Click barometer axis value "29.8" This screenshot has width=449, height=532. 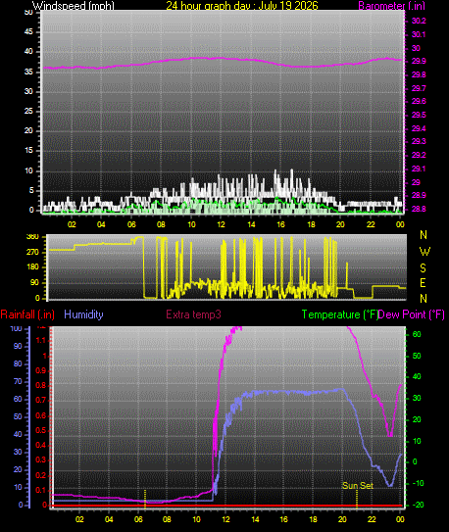pos(419,75)
